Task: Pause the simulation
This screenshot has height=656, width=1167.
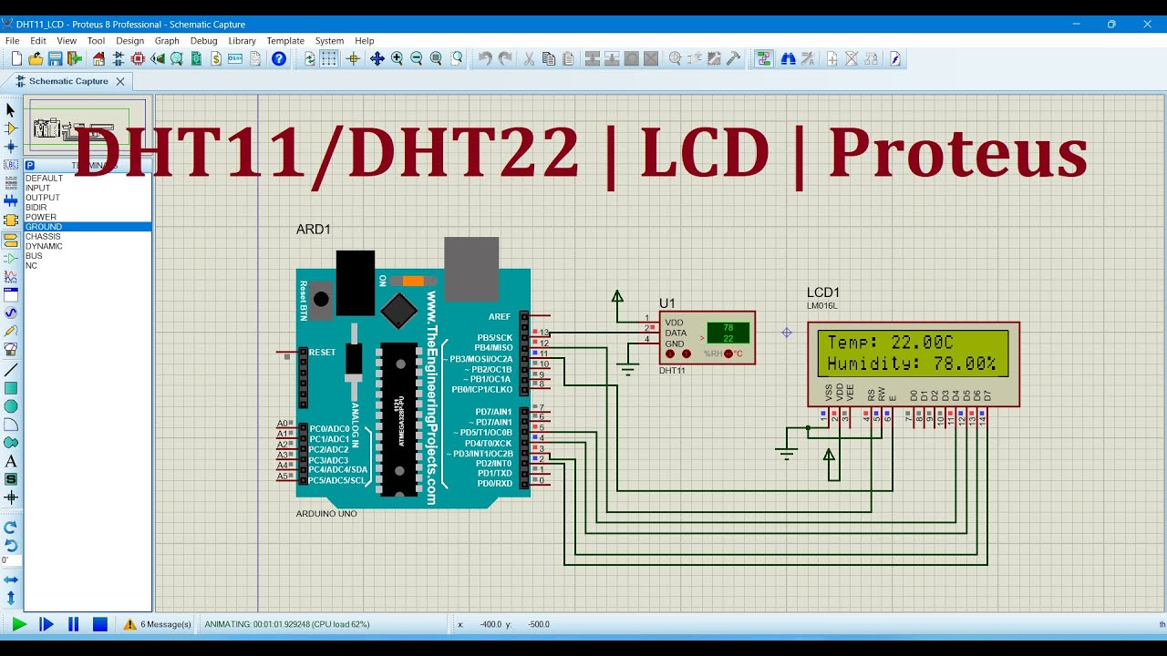Action: click(74, 624)
